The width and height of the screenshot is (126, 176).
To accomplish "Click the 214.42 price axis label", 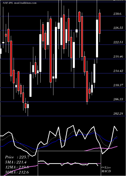I will click(118, 71).
